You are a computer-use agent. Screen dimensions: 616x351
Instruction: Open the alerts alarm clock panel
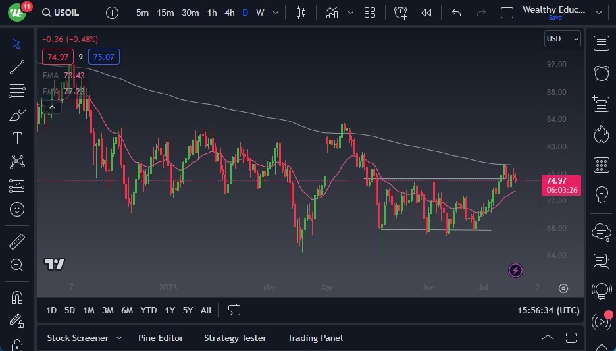pos(601,73)
